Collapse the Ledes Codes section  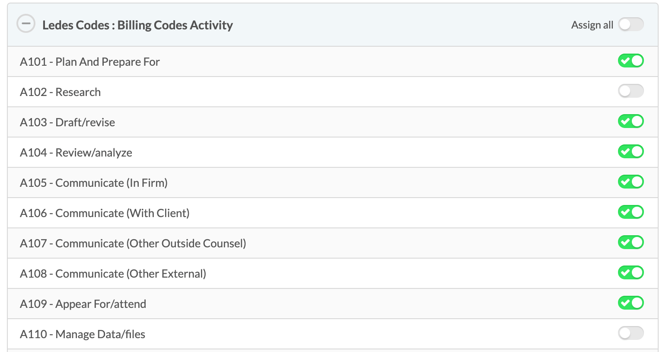(26, 24)
